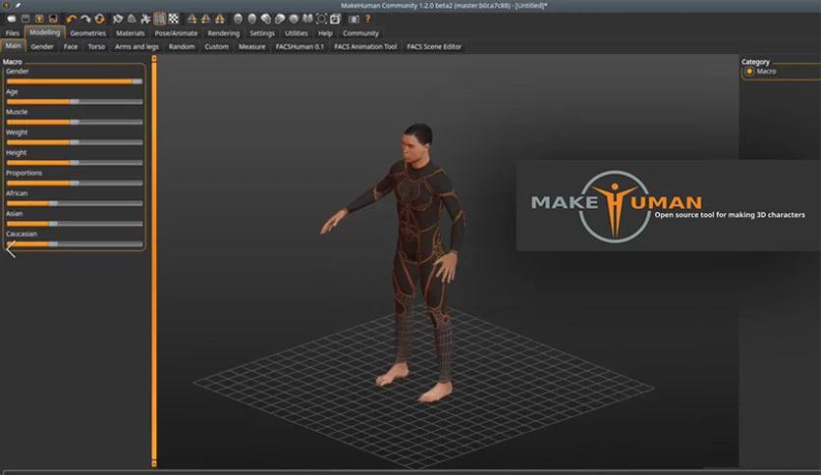Viewport: 821px width, 475px height.
Task: Select the Modelling tab
Action: [x=44, y=32]
